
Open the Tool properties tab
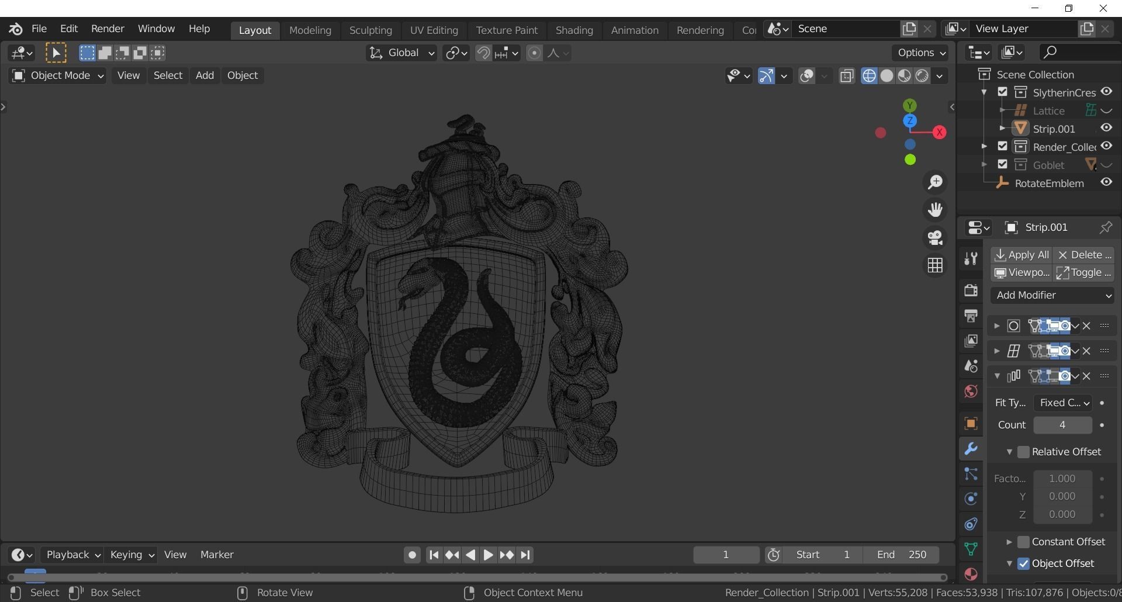point(971,258)
